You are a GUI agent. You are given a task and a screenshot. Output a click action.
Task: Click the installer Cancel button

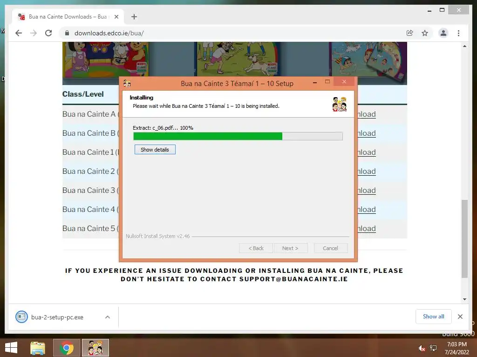[x=330, y=248]
